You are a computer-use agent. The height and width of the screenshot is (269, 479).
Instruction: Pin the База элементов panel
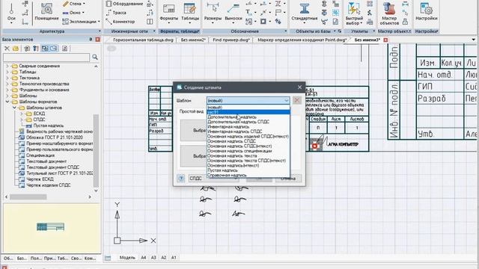(x=91, y=40)
